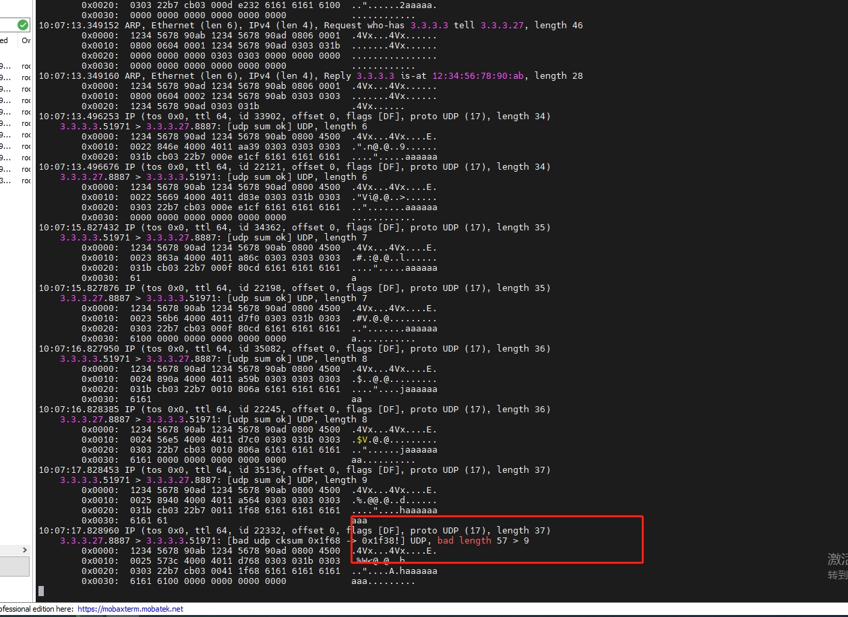Click the ARP Reply line timestamped 10:07:13.349160
The height and width of the screenshot is (617, 848).
pos(311,75)
